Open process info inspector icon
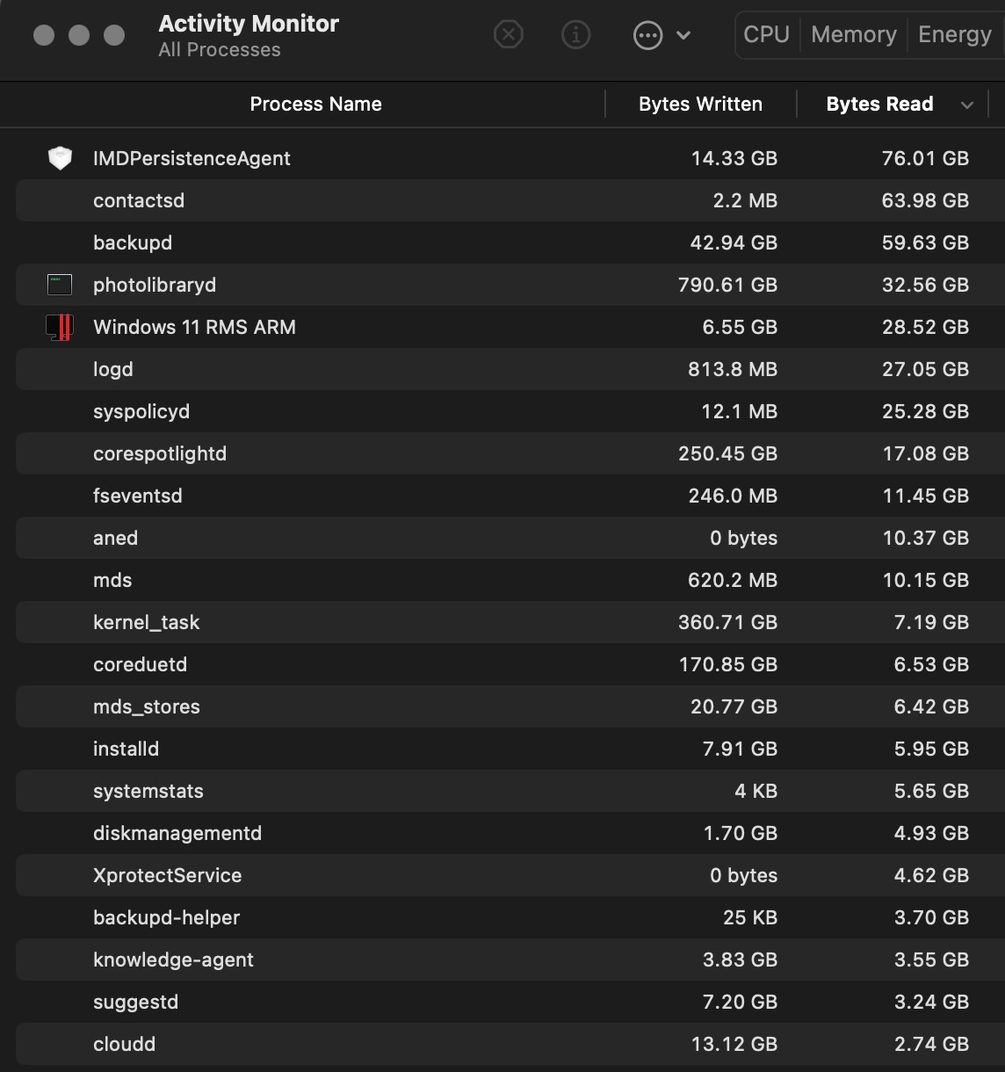Viewport: 1005px width, 1072px height. click(575, 35)
